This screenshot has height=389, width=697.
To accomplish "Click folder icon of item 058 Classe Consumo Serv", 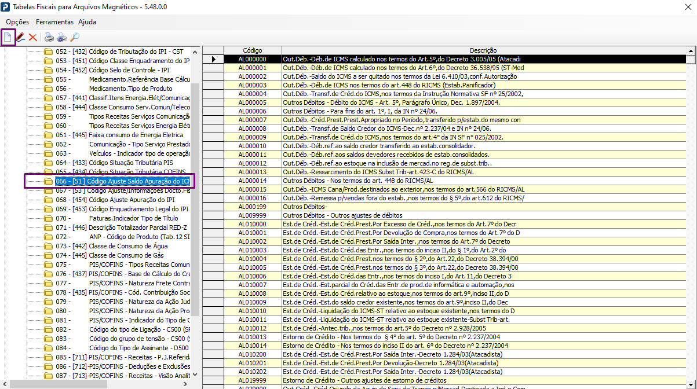I will tap(48, 107).
